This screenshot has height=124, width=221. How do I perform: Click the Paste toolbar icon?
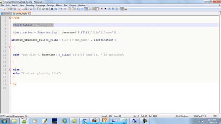coord(38,9)
